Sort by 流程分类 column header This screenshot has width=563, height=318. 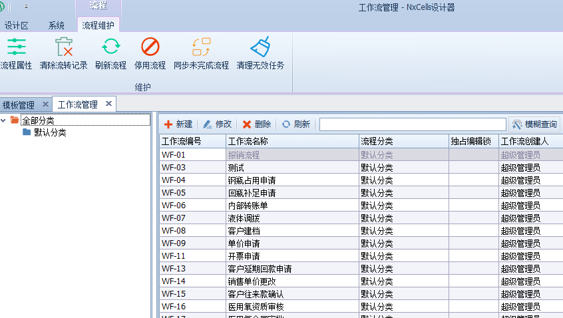[403, 142]
